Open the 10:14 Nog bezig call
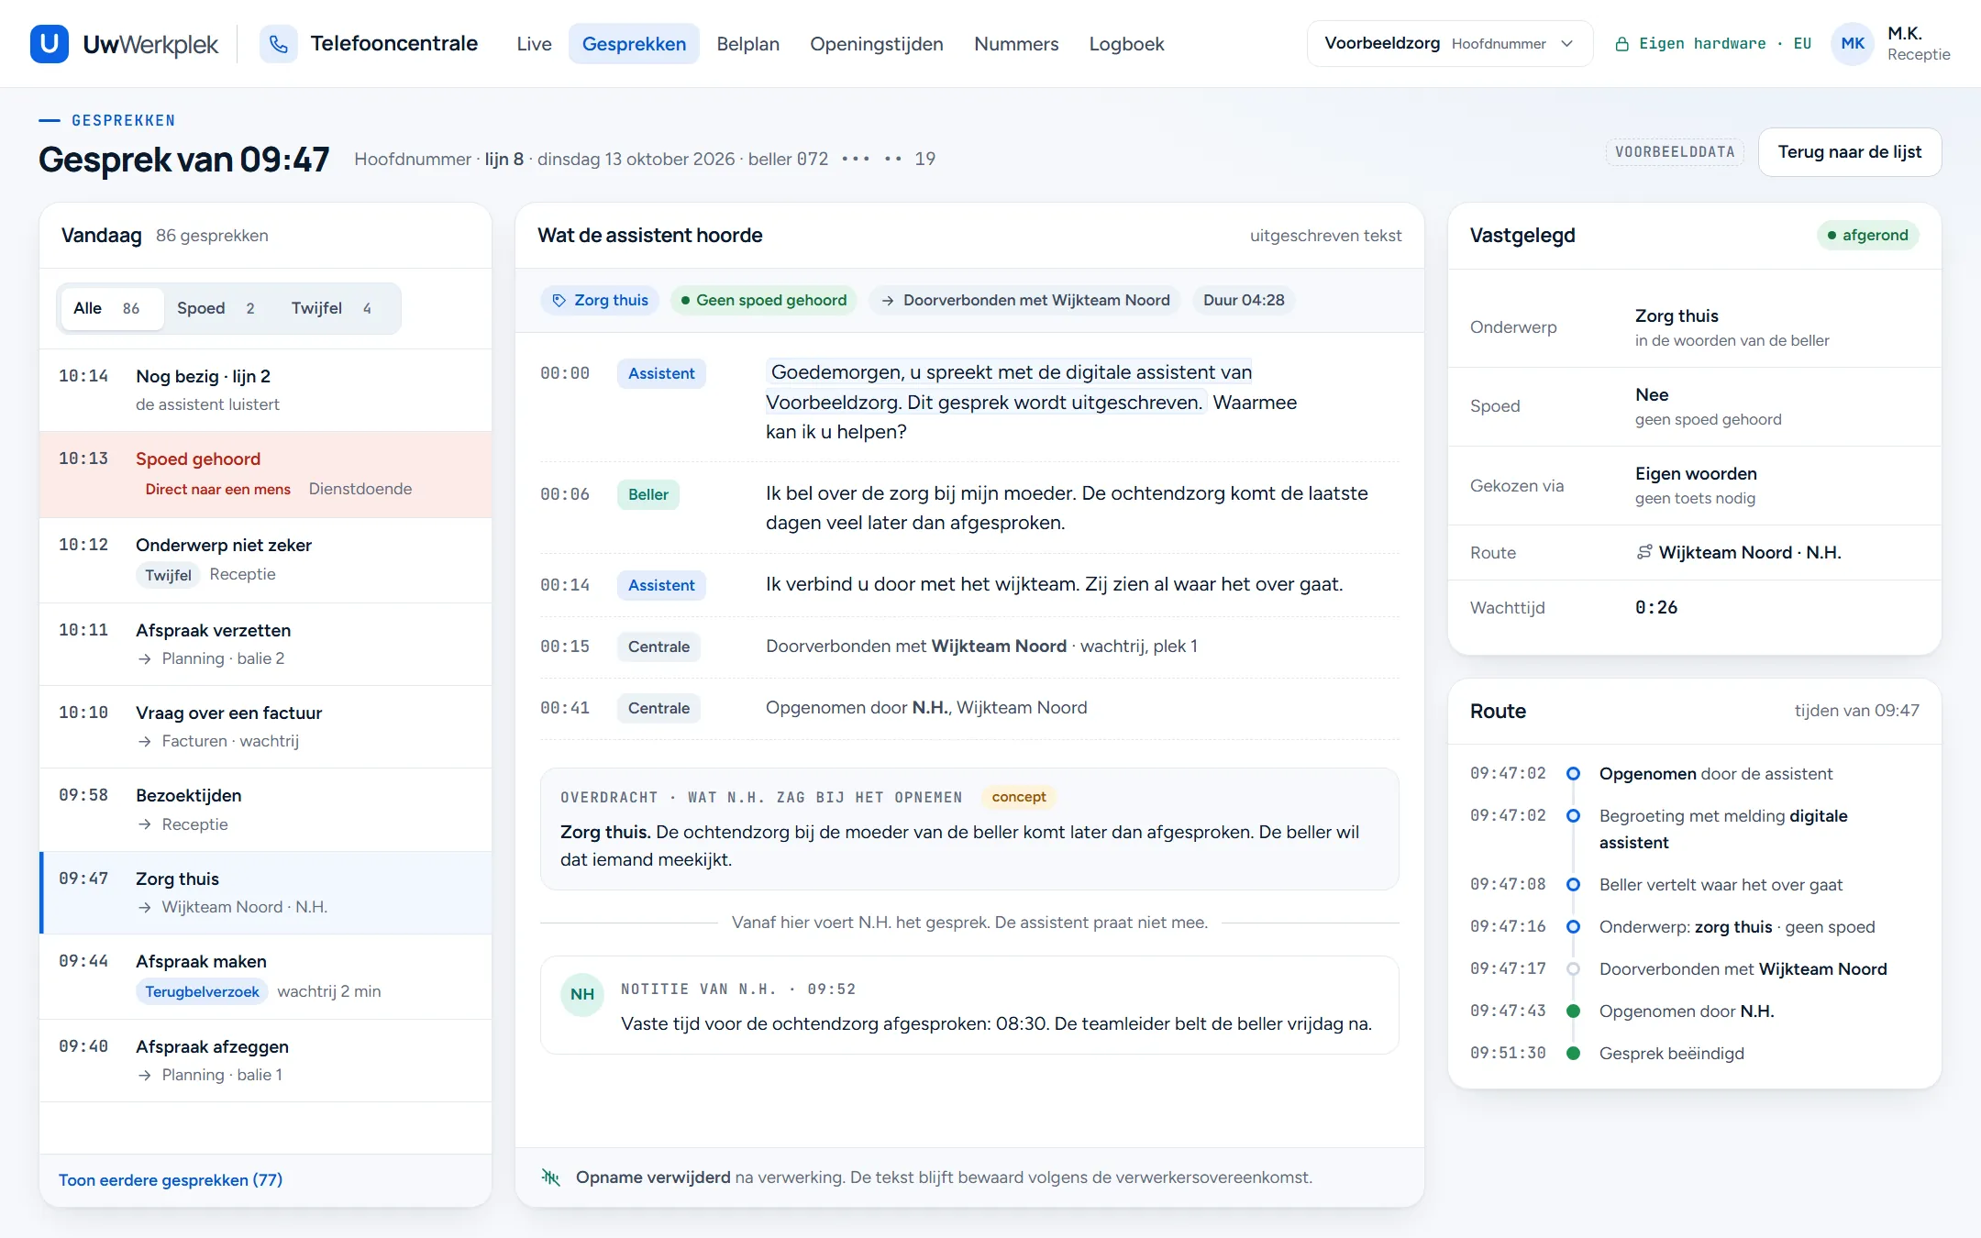This screenshot has height=1238, width=1981. 266,391
